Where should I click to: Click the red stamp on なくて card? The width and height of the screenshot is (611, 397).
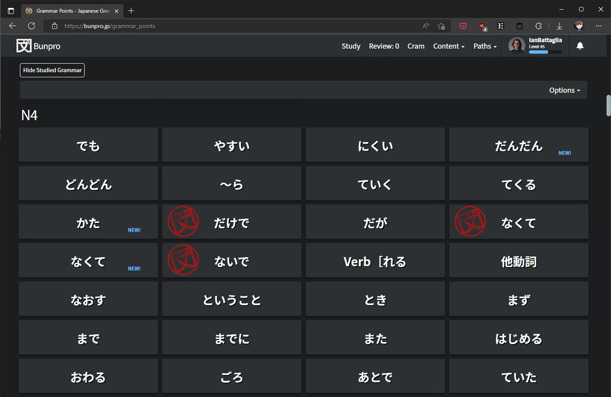470,221
